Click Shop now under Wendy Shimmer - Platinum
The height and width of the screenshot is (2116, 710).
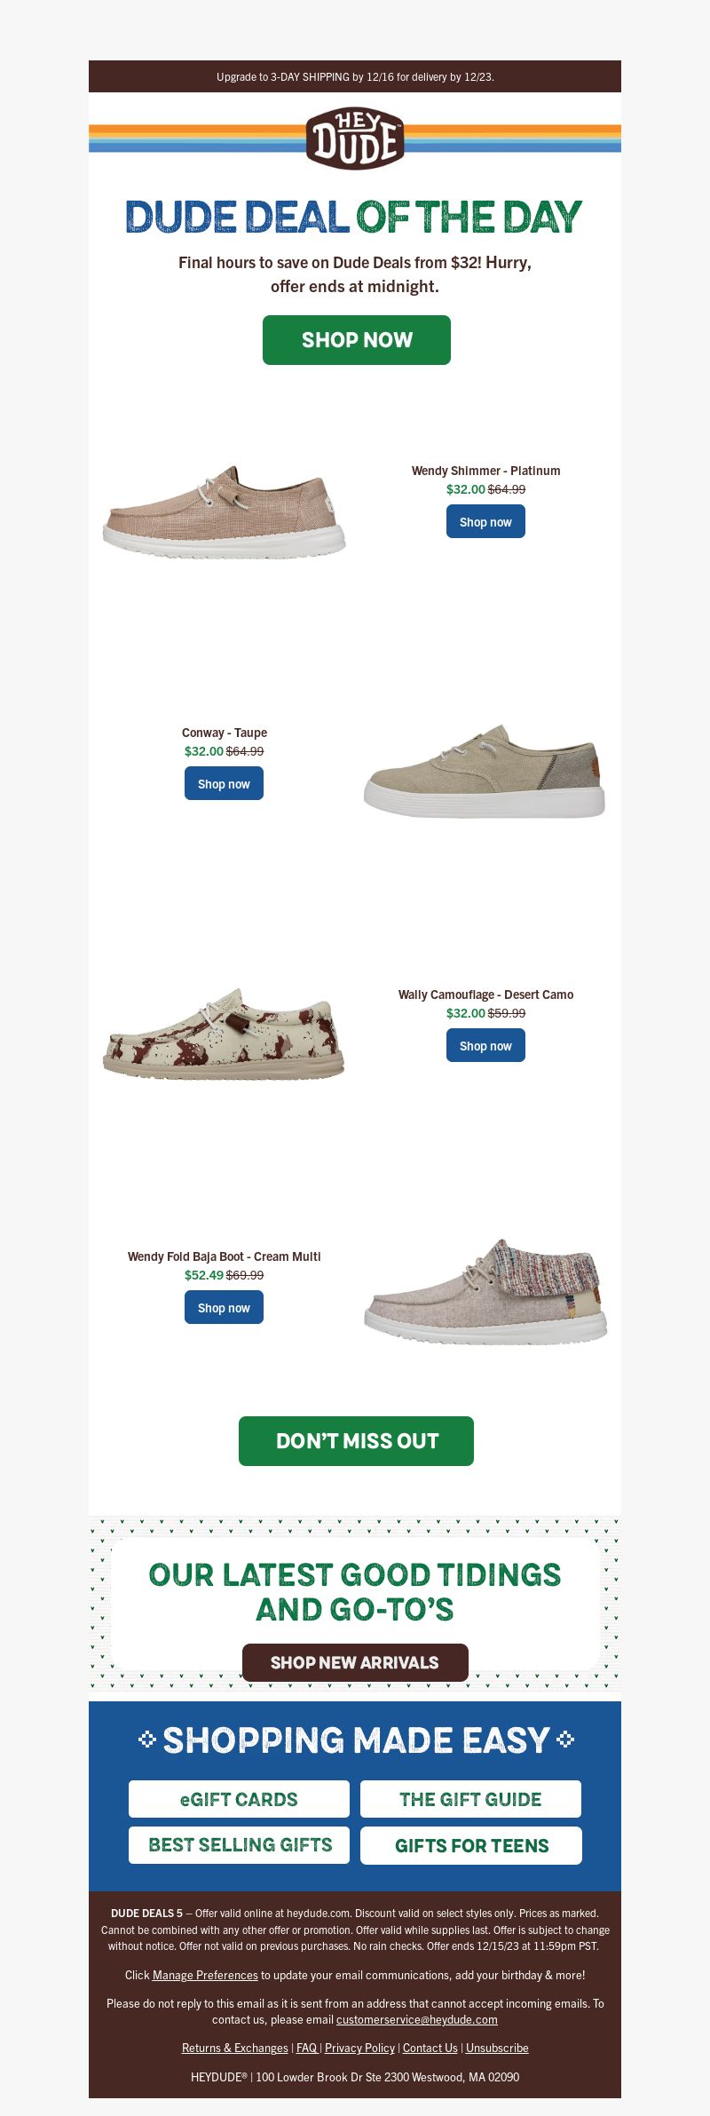[x=485, y=521]
